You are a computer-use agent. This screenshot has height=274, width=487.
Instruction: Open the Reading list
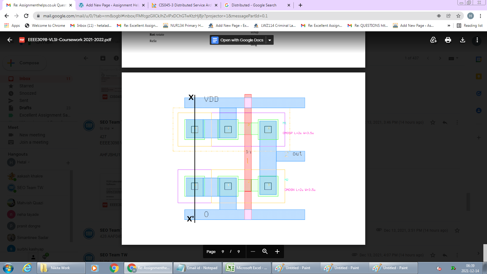[470, 26]
